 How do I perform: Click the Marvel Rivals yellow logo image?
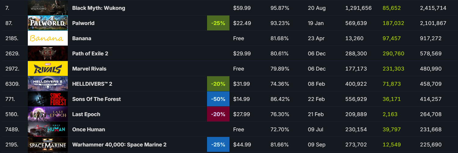tap(48, 69)
